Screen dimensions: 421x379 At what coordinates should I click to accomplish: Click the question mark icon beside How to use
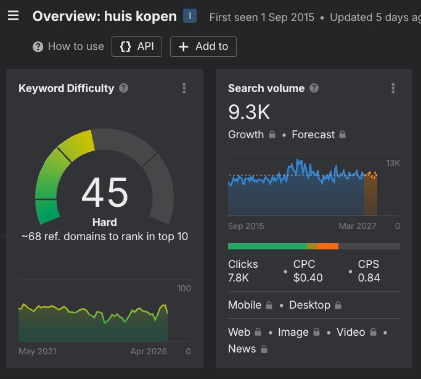pos(38,47)
